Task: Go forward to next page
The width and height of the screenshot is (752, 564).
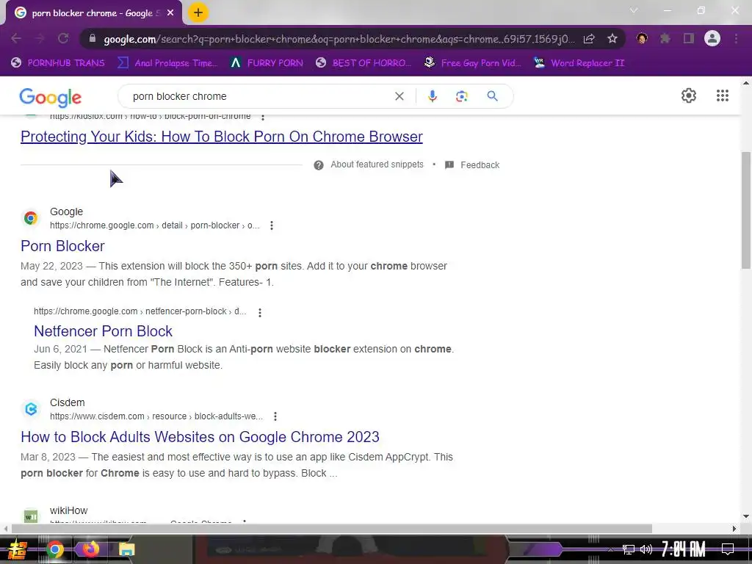Action: [x=40, y=39]
